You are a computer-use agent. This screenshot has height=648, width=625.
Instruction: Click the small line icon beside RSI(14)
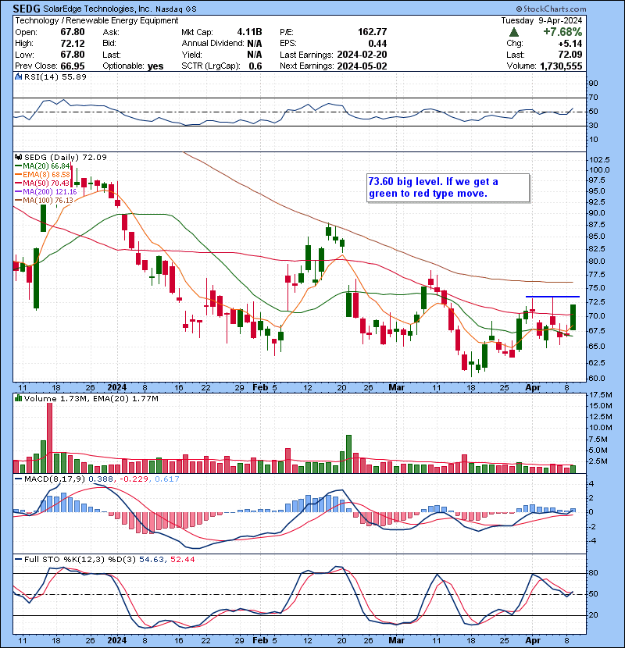tap(18, 77)
